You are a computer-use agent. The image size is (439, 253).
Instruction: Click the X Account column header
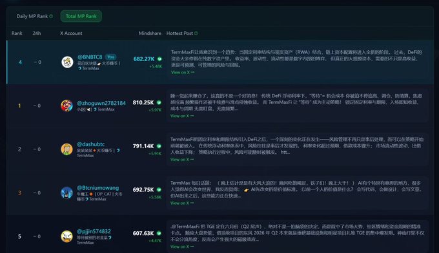coord(71,33)
